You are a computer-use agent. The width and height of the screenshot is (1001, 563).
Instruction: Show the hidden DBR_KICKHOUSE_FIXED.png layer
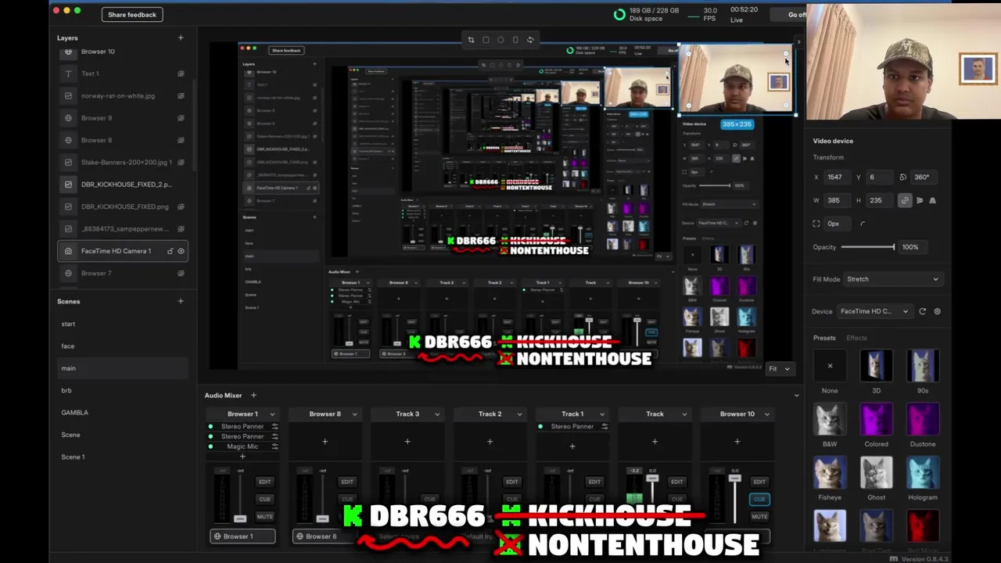pyautogui.click(x=181, y=206)
